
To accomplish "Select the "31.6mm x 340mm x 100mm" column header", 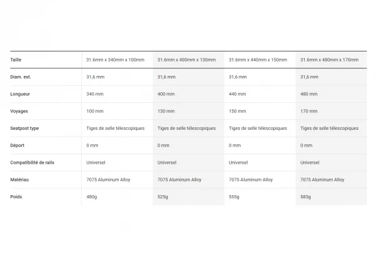I will (x=115, y=60).
